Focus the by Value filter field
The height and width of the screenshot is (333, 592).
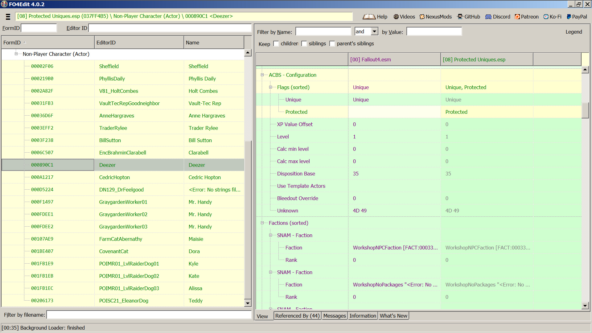pos(434,31)
